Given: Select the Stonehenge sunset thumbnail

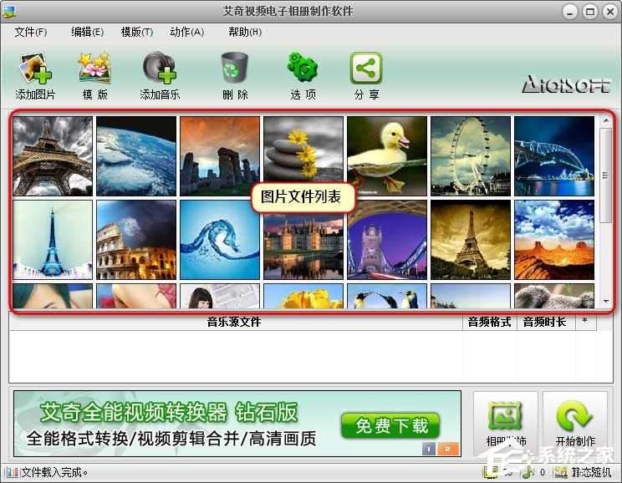Looking at the screenshot, I should point(220,156).
